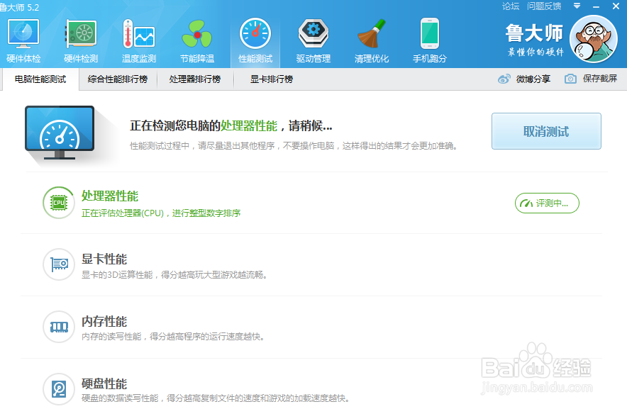Click the 评测中... status button
The width and height of the screenshot is (627, 409).
tap(547, 203)
